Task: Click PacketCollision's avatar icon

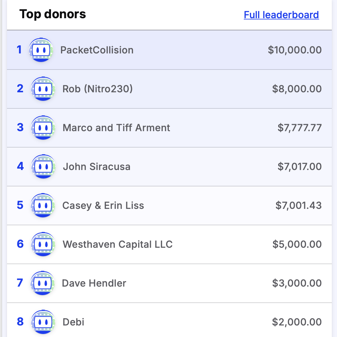Action: (41, 50)
